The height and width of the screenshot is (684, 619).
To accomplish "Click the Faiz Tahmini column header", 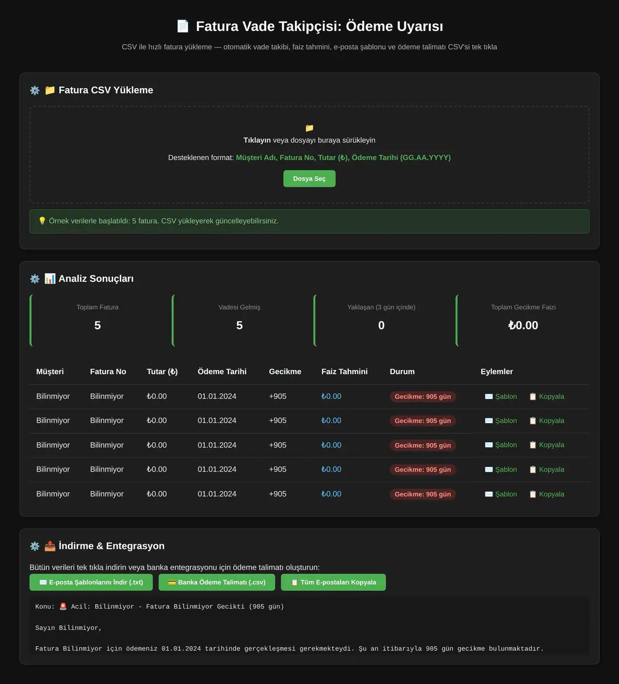I will [345, 372].
